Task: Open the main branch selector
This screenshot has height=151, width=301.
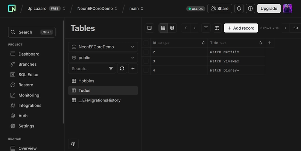Action: [136, 8]
